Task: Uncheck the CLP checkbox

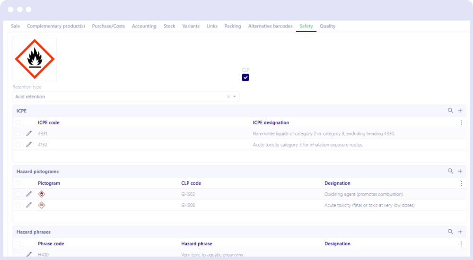Action: 245,77
